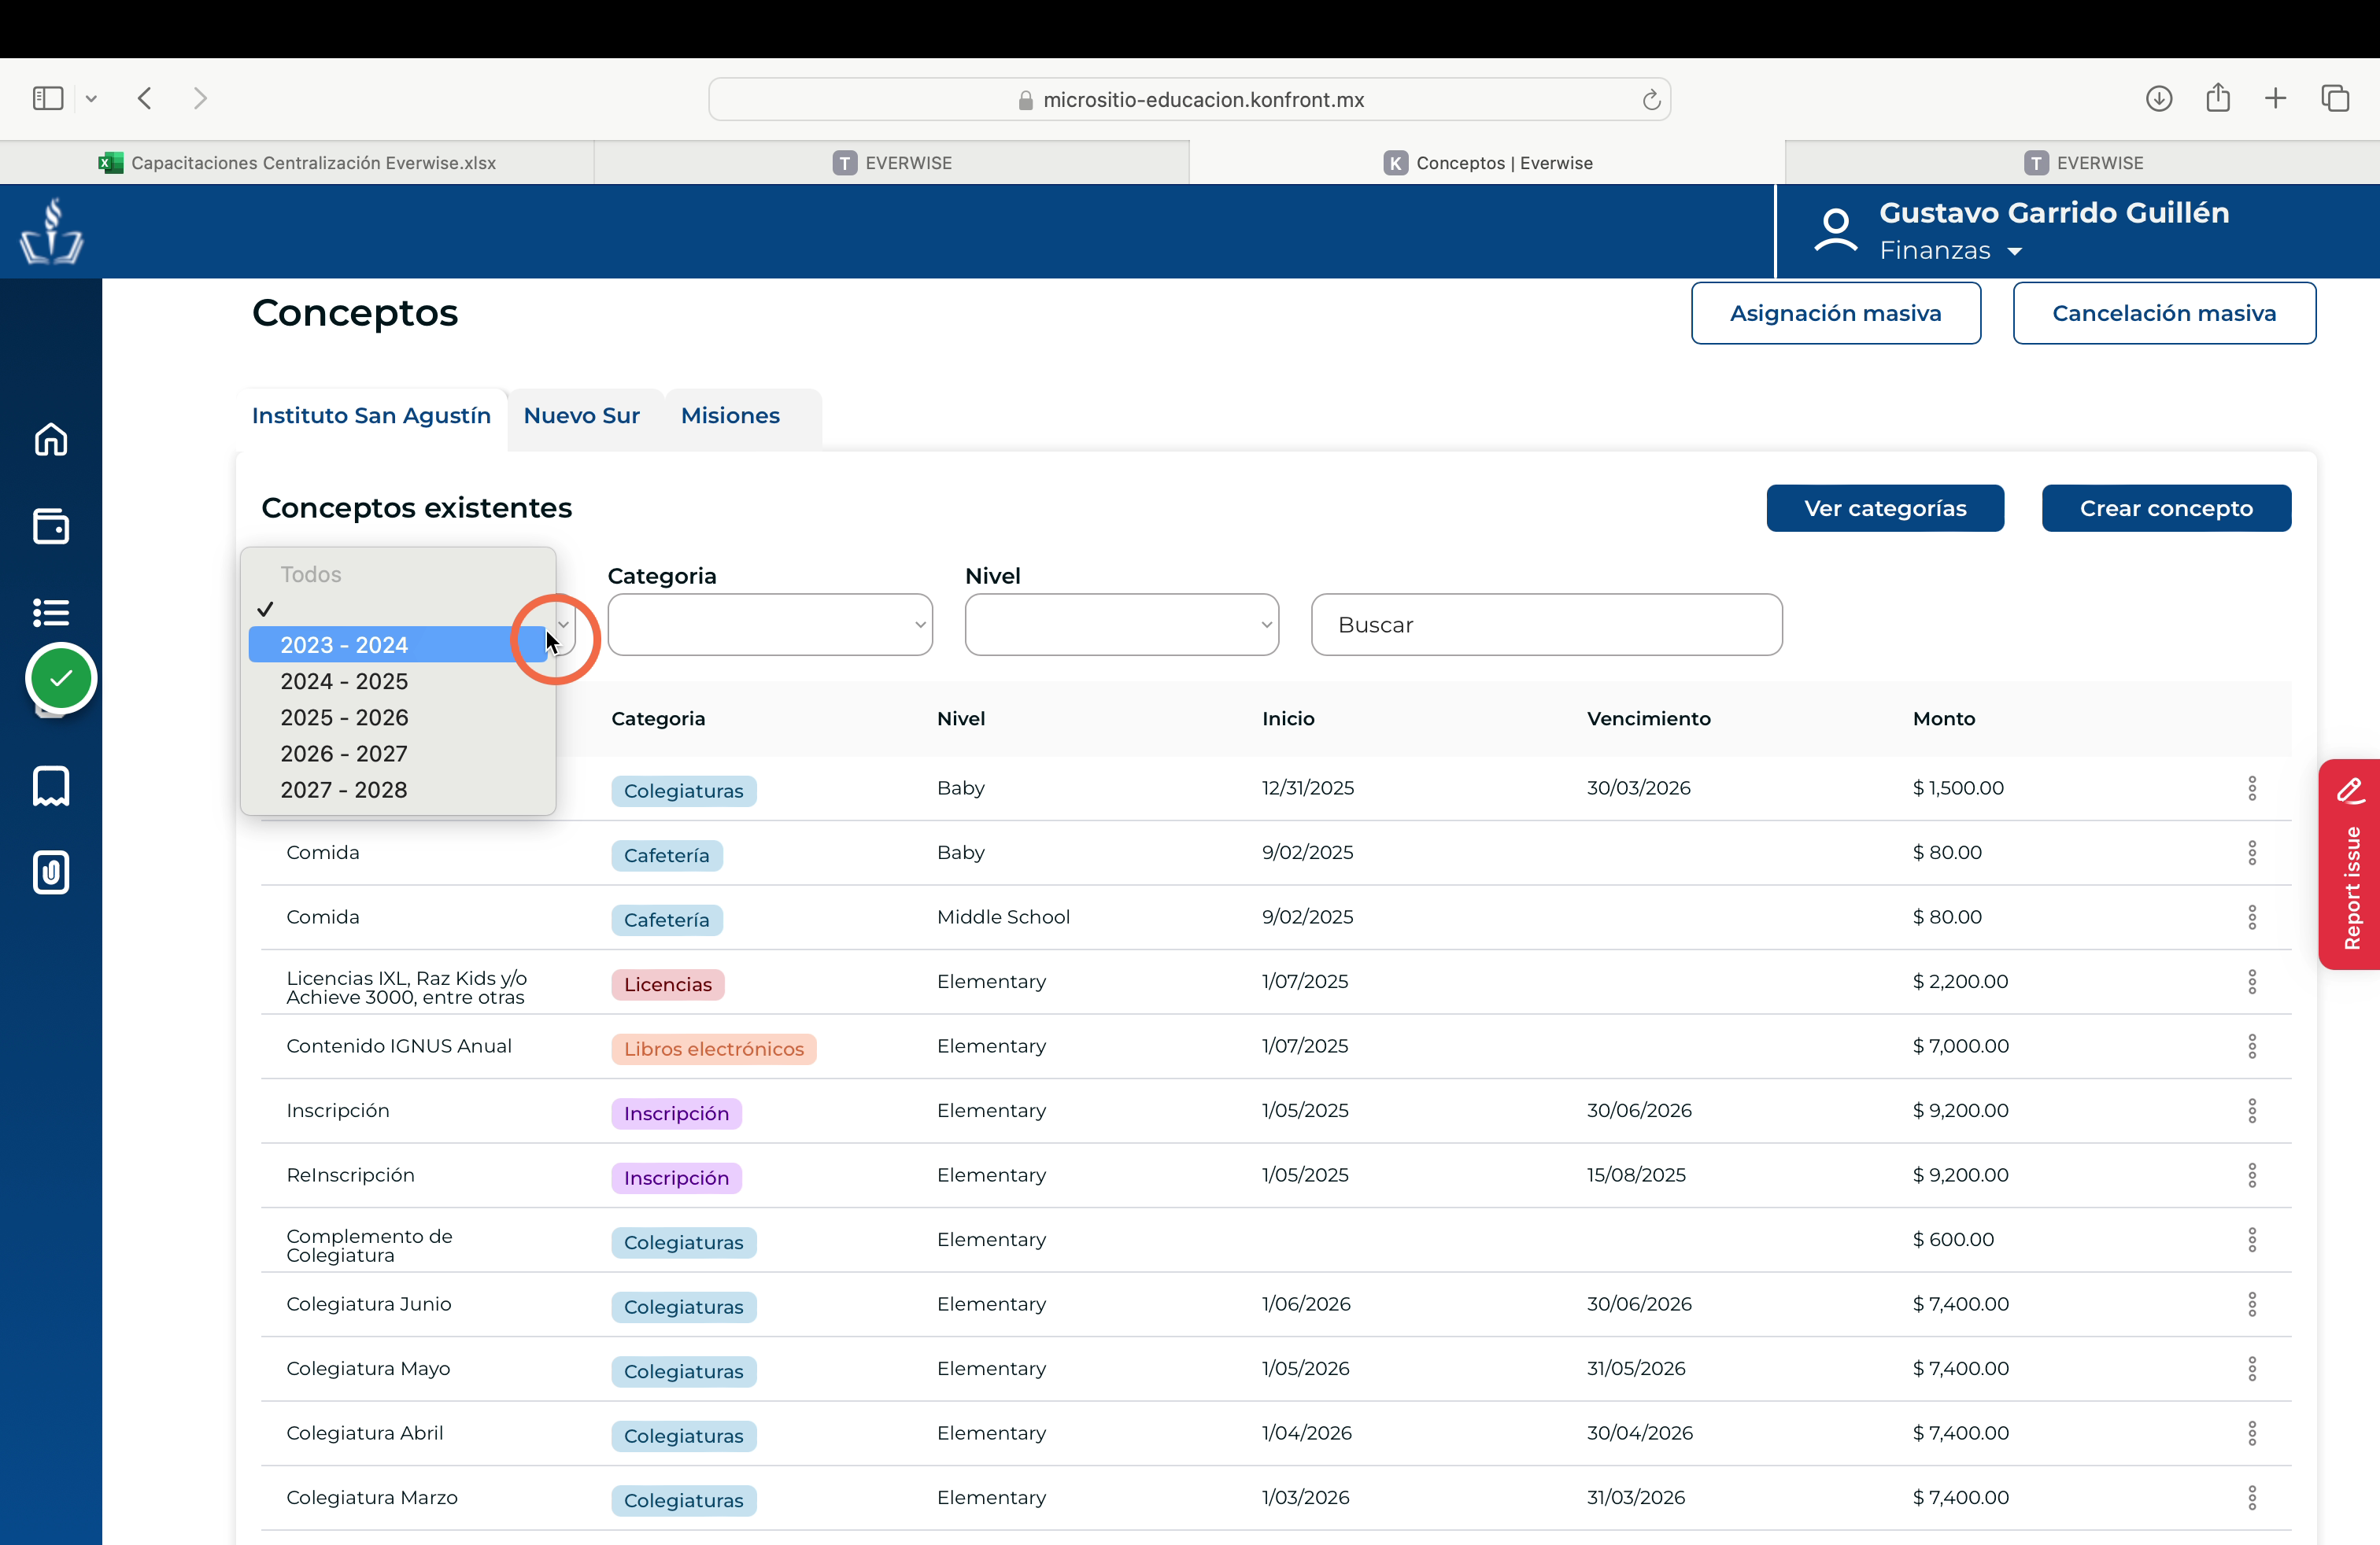
Task: Open three-dot menu for Colegiatura Junio
Action: (x=2252, y=1304)
